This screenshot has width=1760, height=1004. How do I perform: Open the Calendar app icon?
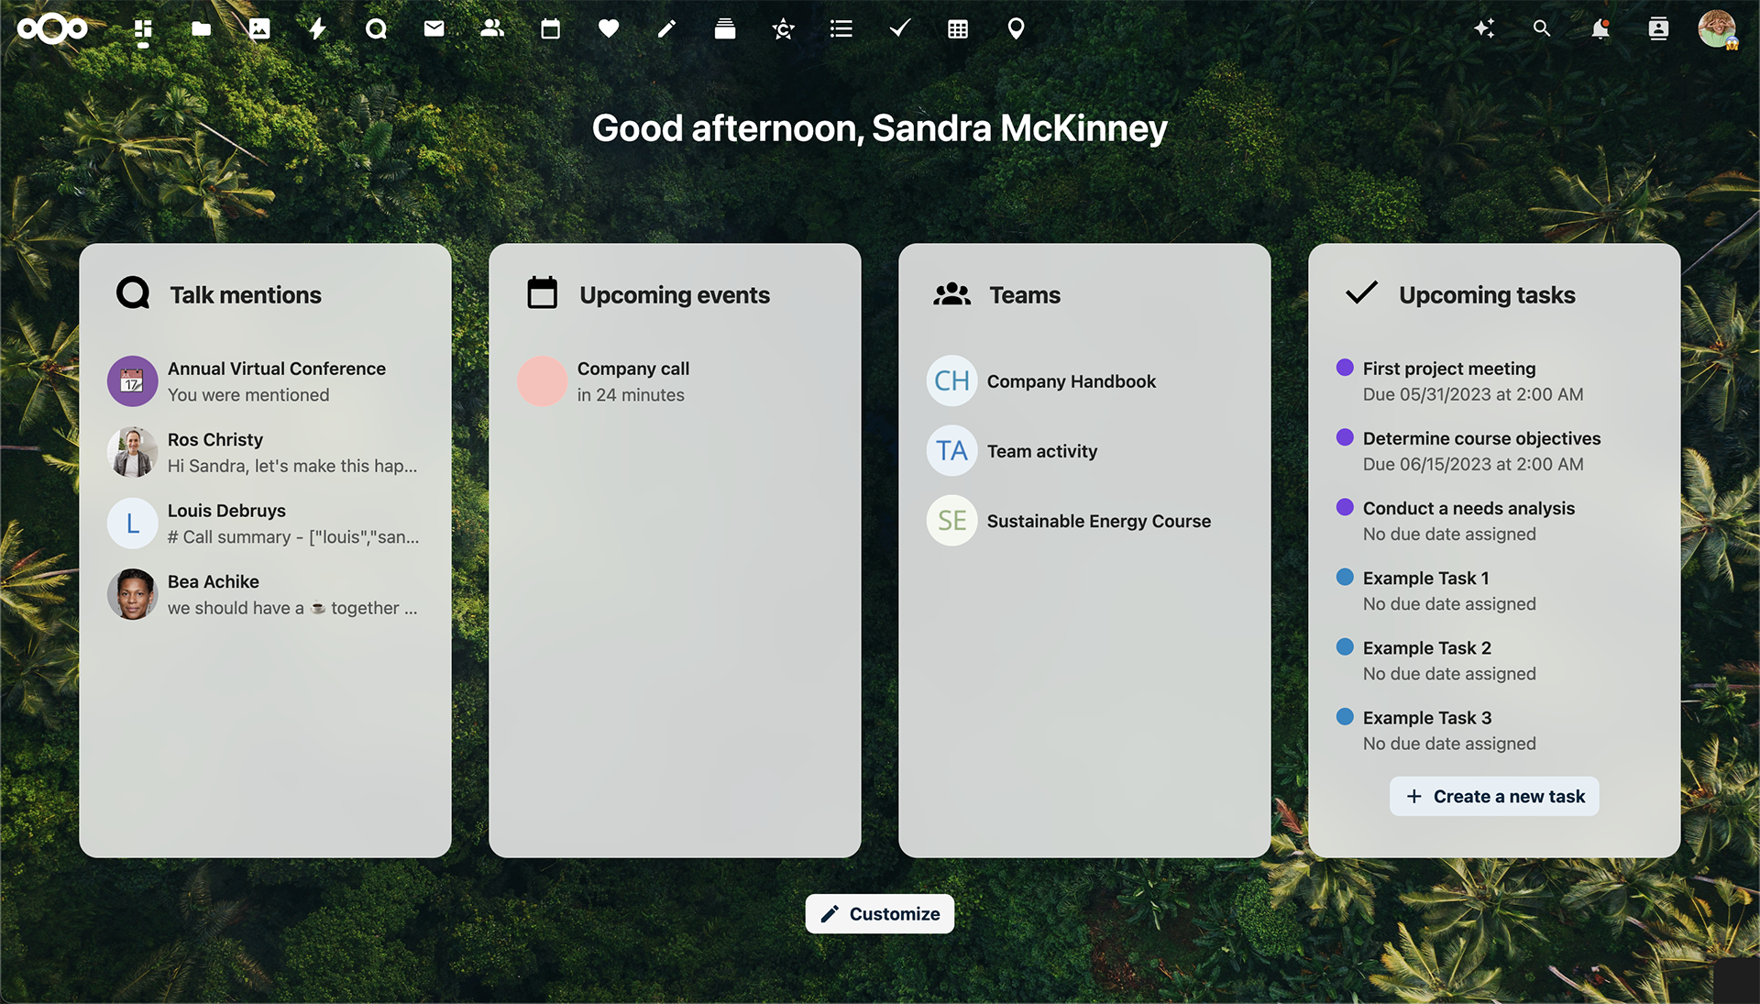tap(550, 27)
